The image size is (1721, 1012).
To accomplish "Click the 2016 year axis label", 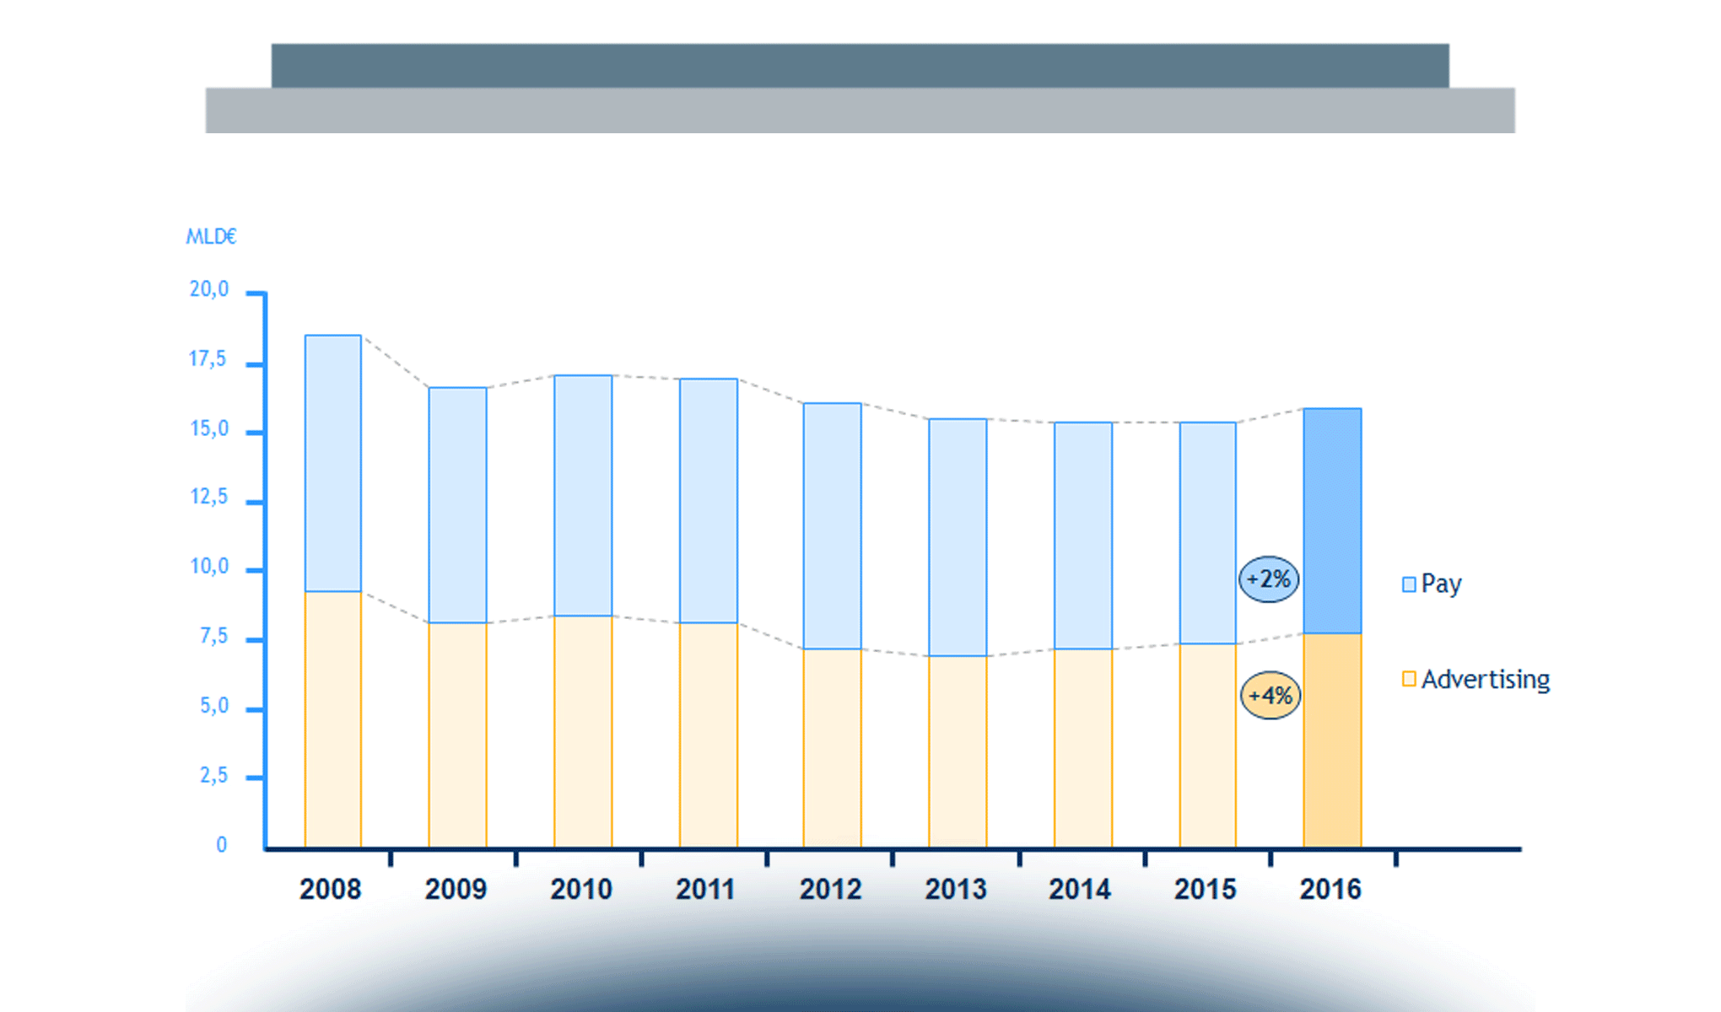I will pyautogui.click(x=1330, y=889).
